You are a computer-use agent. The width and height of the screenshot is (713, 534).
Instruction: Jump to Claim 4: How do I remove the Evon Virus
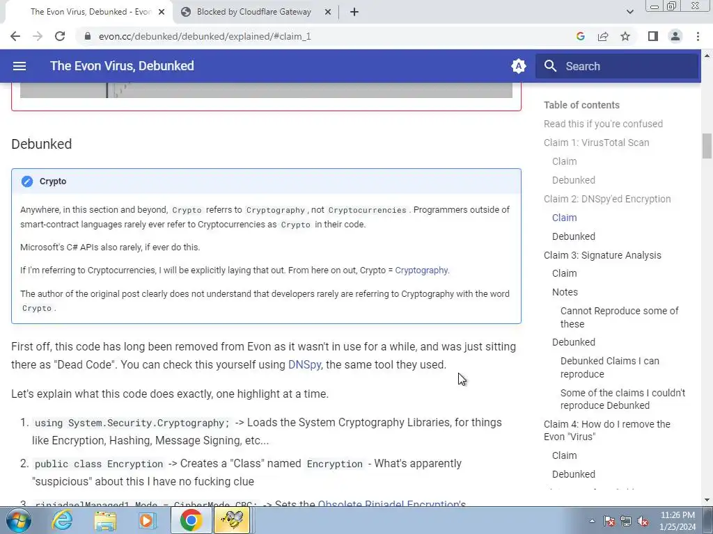pos(606,430)
